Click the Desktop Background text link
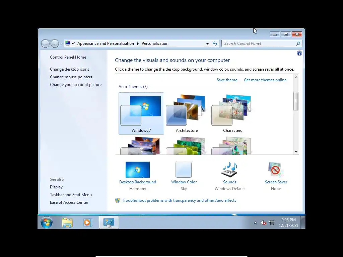 tap(138, 182)
